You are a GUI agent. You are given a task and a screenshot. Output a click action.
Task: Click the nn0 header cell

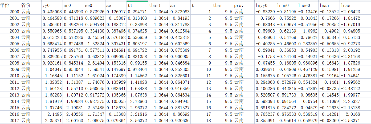coord(74,5)
